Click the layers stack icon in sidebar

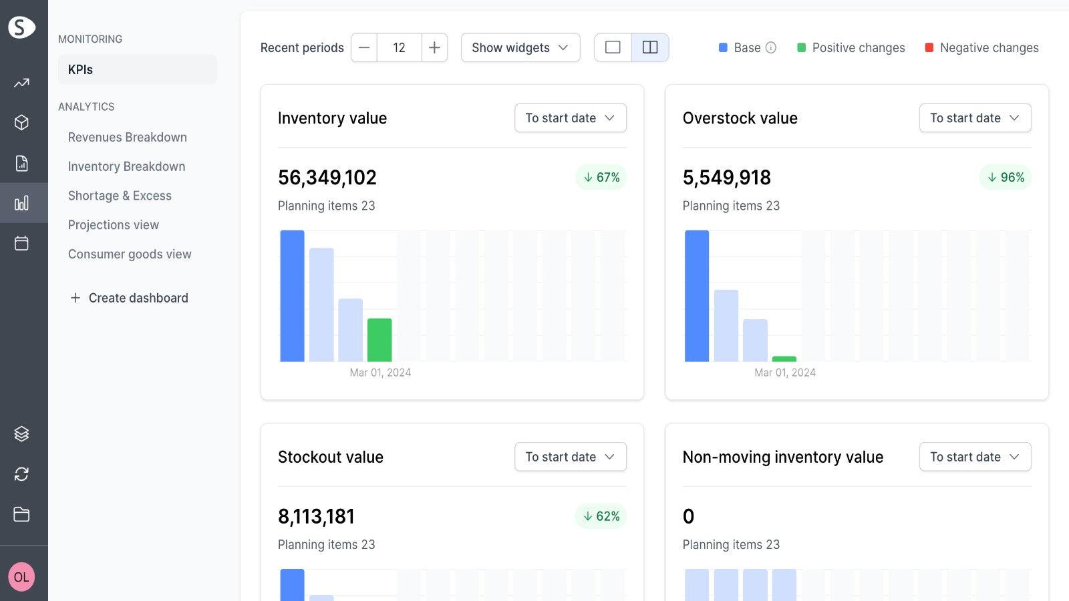[x=22, y=433]
